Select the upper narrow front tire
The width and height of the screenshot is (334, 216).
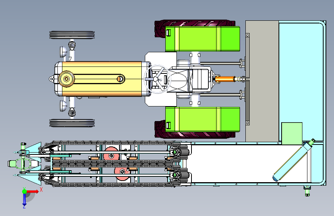pos(72,35)
